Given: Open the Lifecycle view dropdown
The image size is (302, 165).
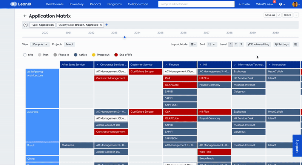Looking at the screenshot, I should pos(40,44).
